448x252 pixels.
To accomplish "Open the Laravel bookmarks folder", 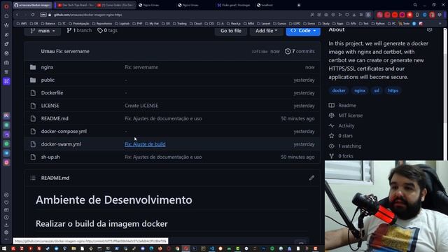I will 263,24.
